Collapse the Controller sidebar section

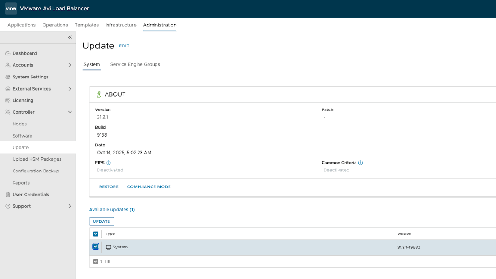tap(70, 112)
